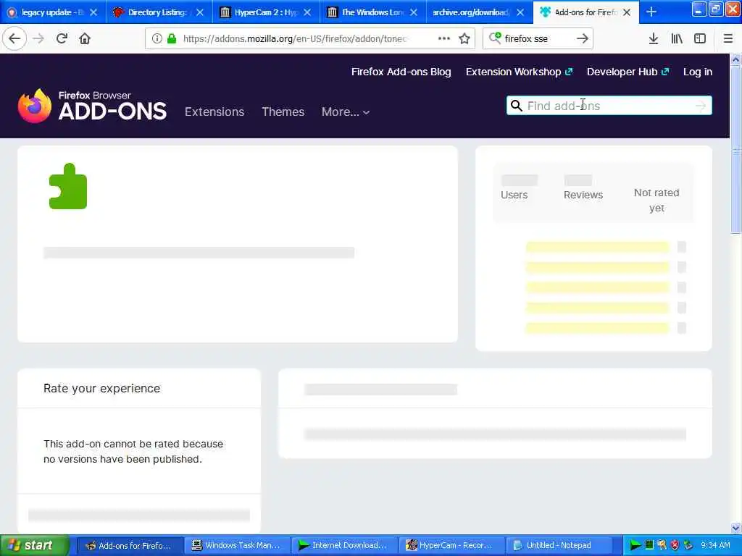The width and height of the screenshot is (742, 556).
Task: Open page actions three-dot menu
Action: pyautogui.click(x=444, y=38)
